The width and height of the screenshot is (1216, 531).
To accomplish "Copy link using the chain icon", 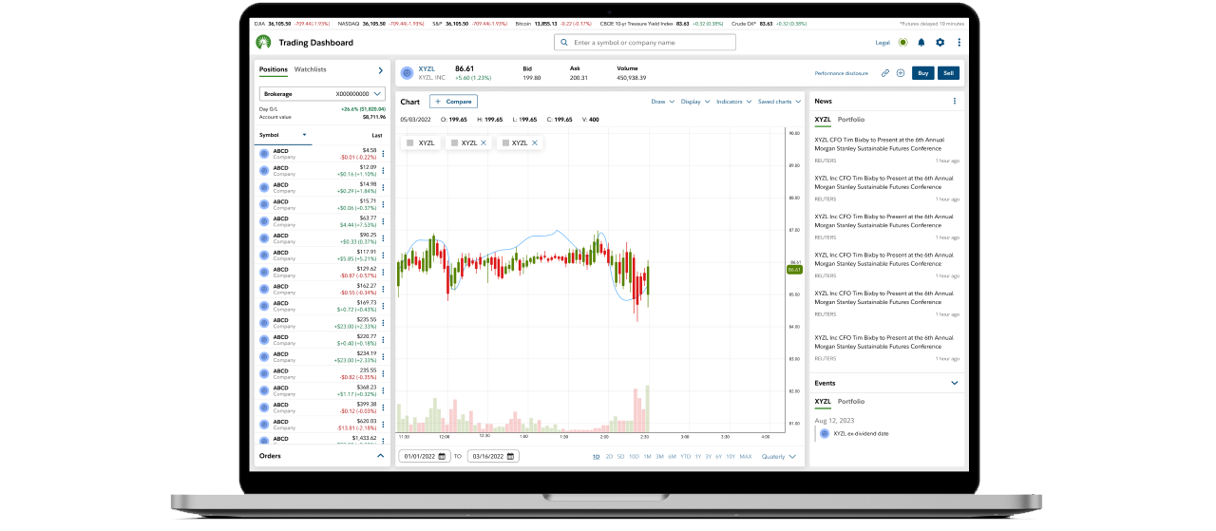I will 885,73.
